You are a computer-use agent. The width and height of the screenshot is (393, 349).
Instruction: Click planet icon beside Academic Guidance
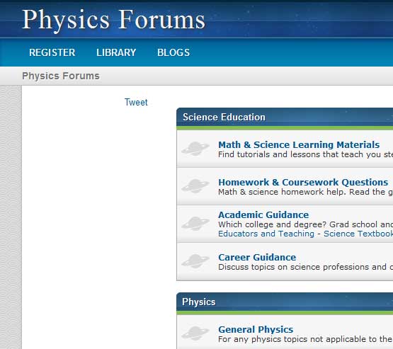[x=195, y=224]
